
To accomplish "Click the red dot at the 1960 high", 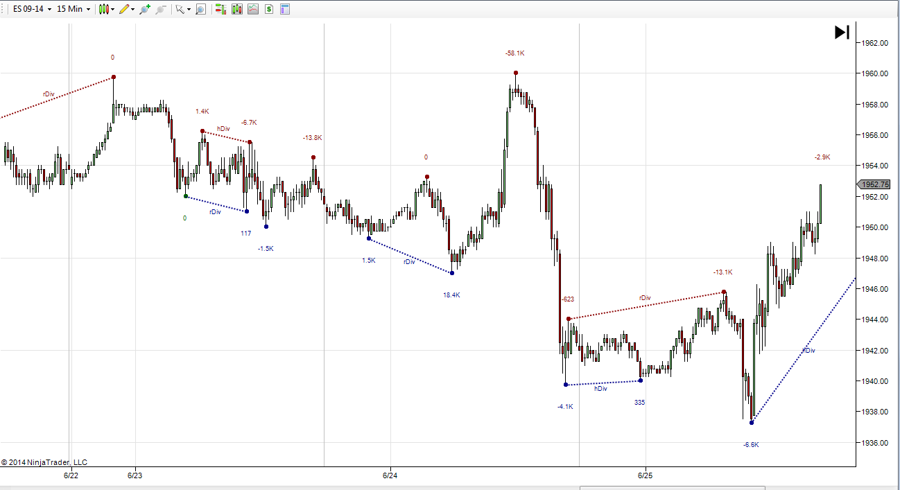I will tap(516, 73).
